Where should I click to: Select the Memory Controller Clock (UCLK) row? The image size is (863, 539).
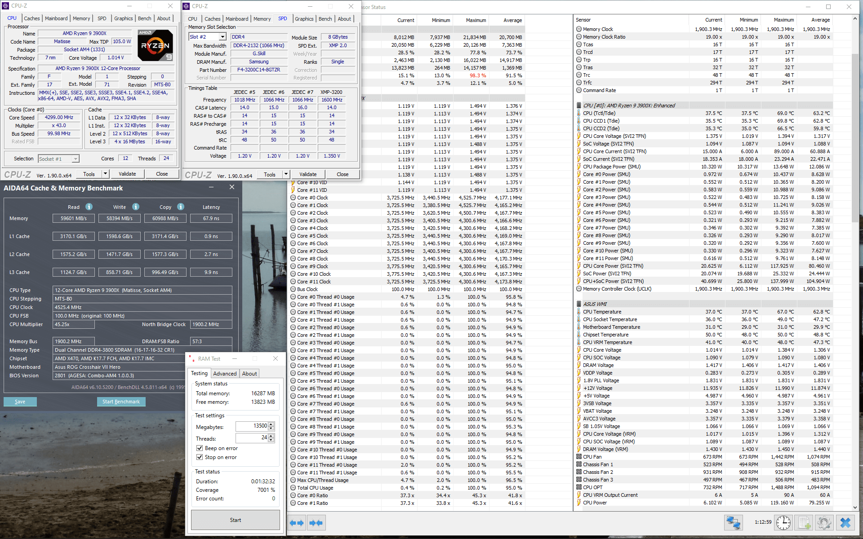[704, 289]
